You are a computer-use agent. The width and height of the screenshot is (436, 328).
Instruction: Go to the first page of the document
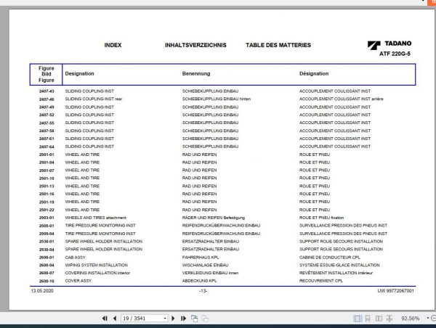pos(105,319)
